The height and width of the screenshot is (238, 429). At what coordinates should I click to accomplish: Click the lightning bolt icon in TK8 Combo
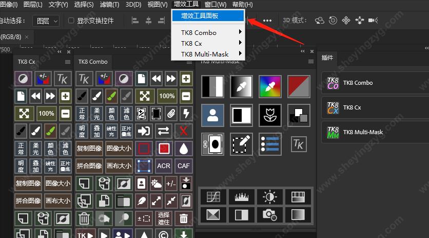[x=186, y=113]
